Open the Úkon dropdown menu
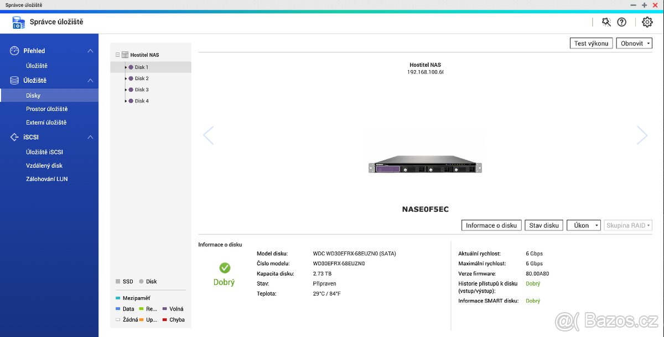The width and height of the screenshot is (664, 337). tap(583, 225)
